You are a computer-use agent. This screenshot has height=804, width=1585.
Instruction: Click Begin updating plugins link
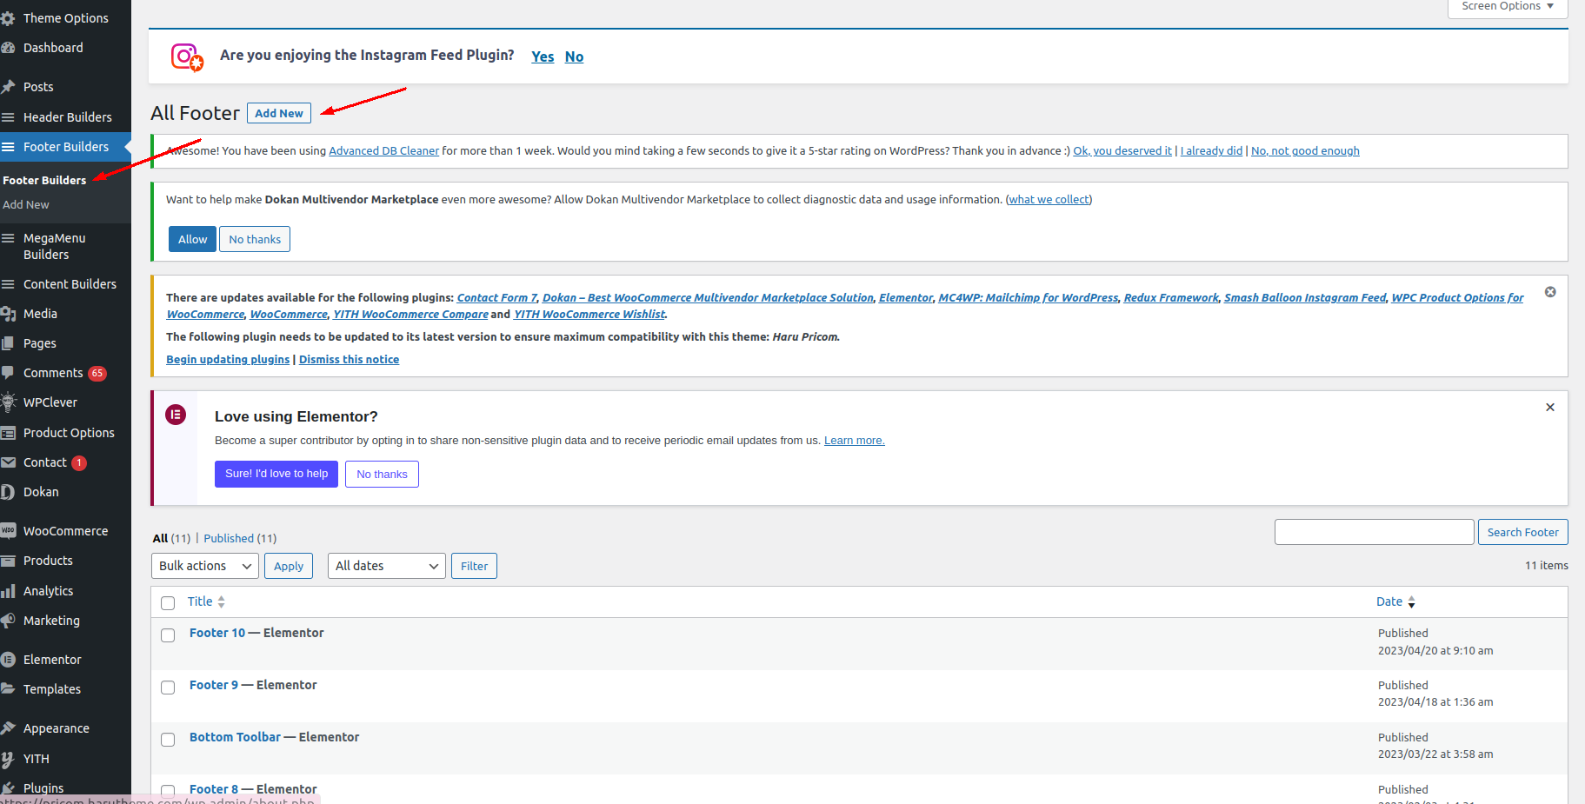(228, 359)
